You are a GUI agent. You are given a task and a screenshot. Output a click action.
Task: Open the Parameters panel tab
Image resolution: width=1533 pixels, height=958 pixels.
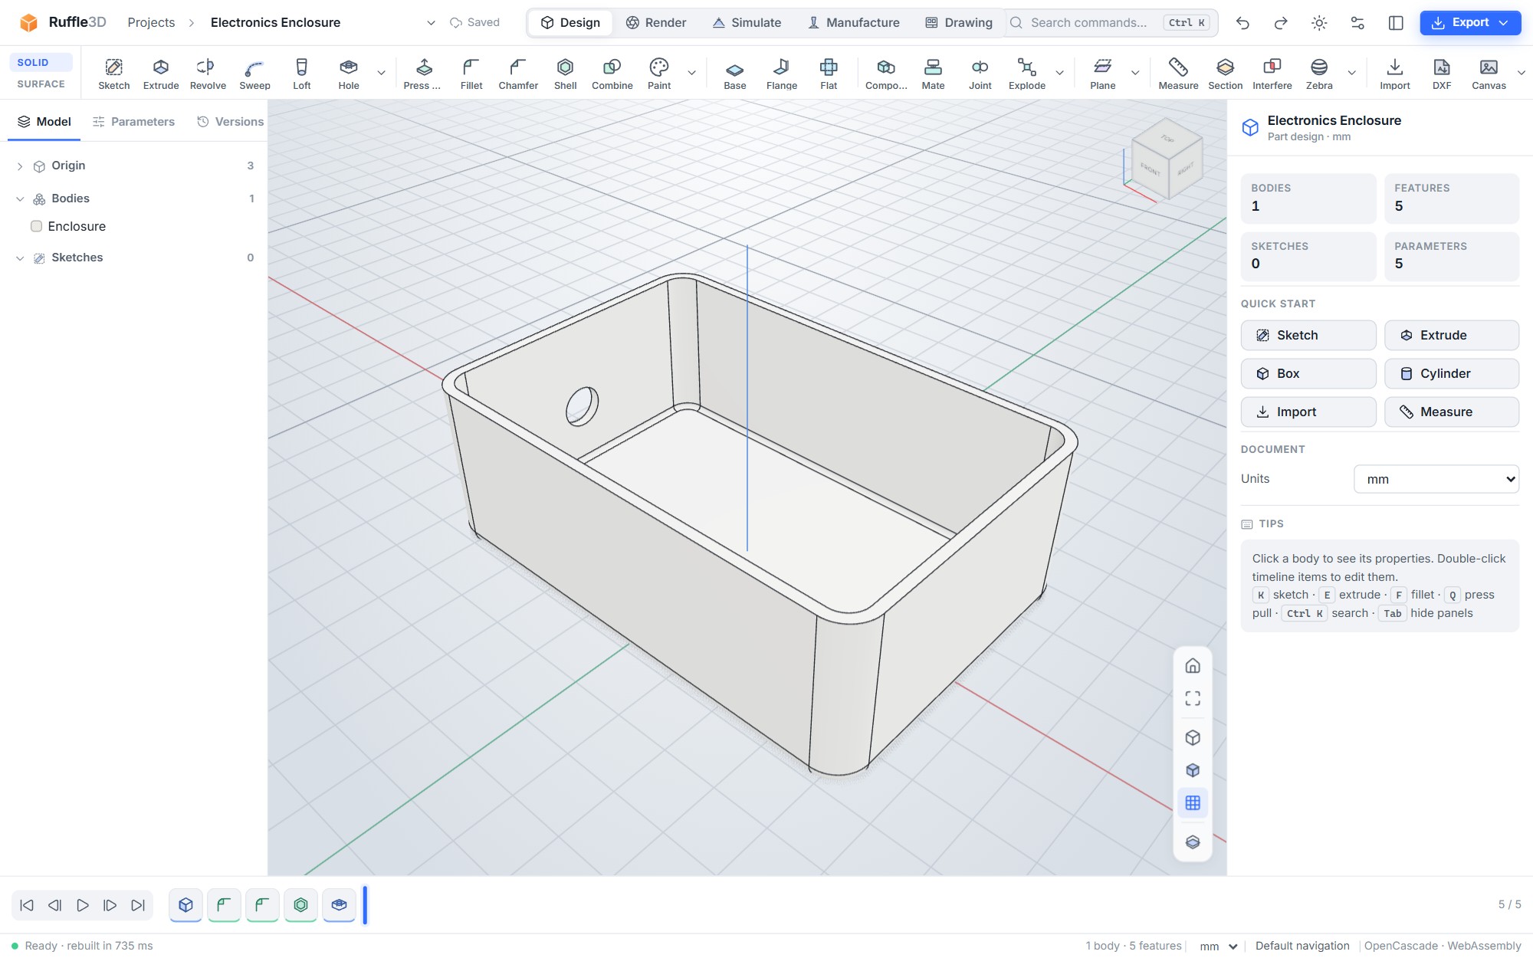(133, 121)
